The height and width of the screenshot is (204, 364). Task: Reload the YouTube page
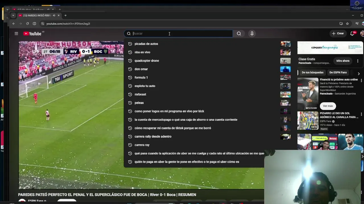tap(27, 24)
